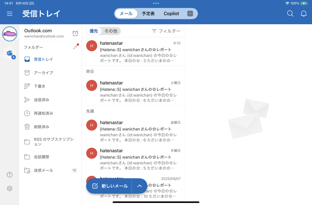
Task: Open email dated 2025/09/07
Action: pos(133,187)
